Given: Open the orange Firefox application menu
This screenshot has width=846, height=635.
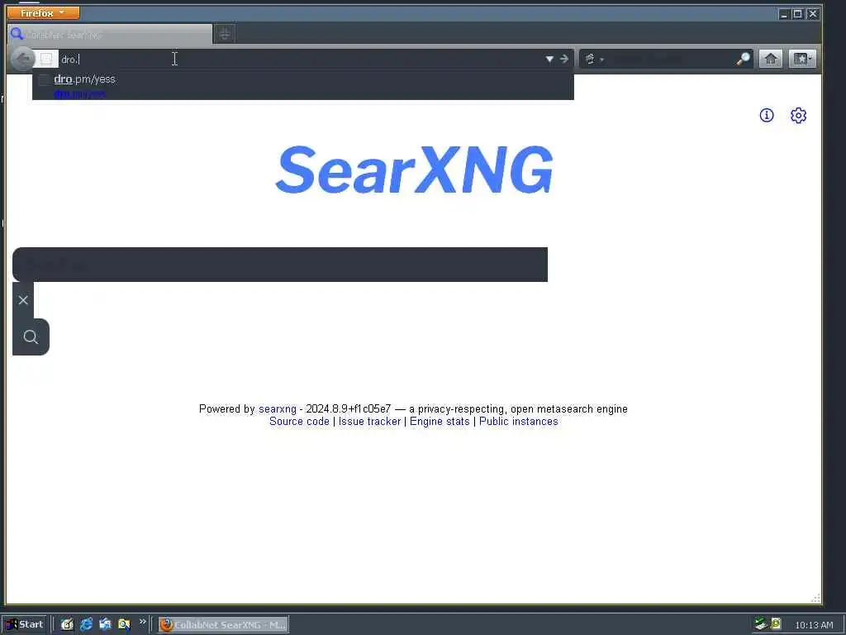Looking at the screenshot, I should coord(43,12).
